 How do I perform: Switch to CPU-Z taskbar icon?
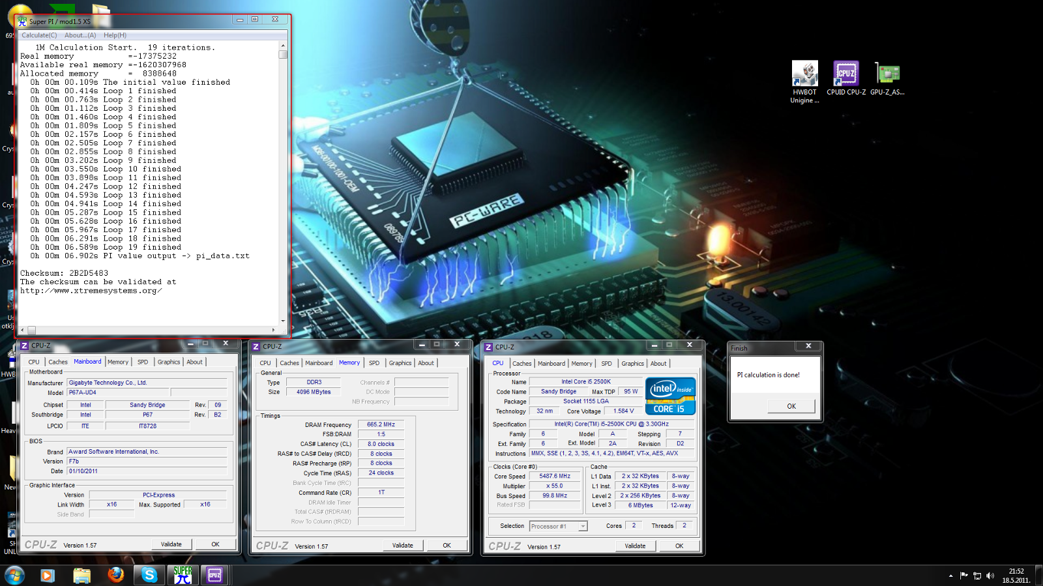(x=214, y=575)
